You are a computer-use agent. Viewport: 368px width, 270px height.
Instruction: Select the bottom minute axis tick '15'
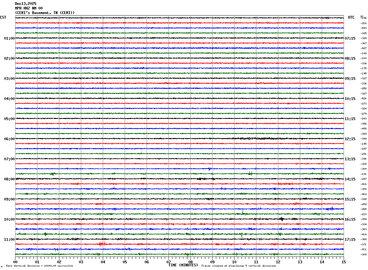pos(344,262)
